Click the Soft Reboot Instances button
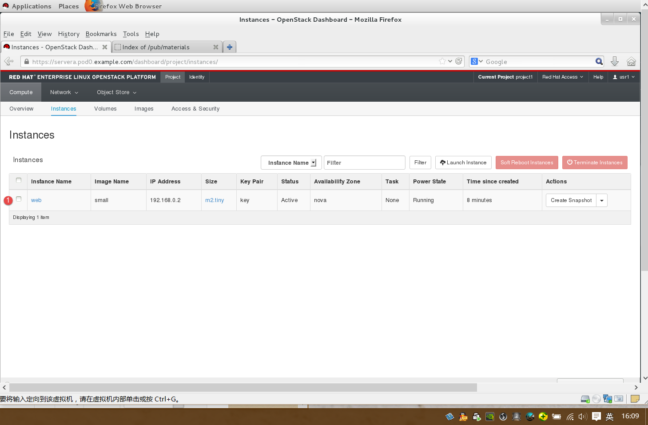 pos(527,163)
